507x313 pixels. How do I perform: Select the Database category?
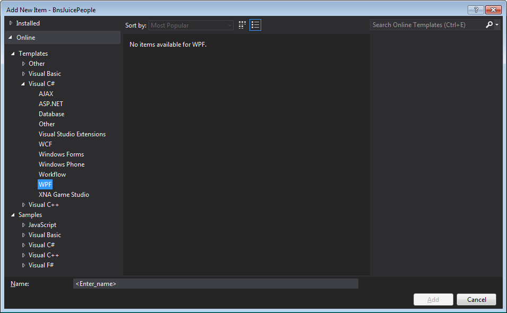click(x=51, y=114)
